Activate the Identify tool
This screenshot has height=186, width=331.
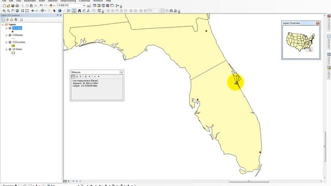click(x=60, y=11)
